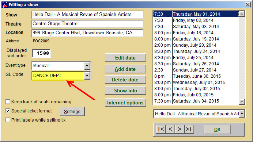Image resolution: width=253 pixels, height=142 pixels.
Task: Click the Musical event type value
Action: (x=41, y=66)
